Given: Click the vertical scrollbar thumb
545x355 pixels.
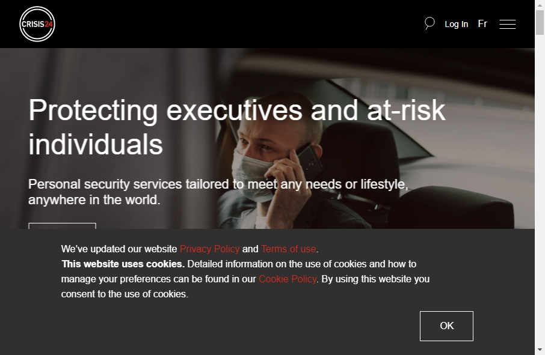Looking at the screenshot, I should pos(540,23).
